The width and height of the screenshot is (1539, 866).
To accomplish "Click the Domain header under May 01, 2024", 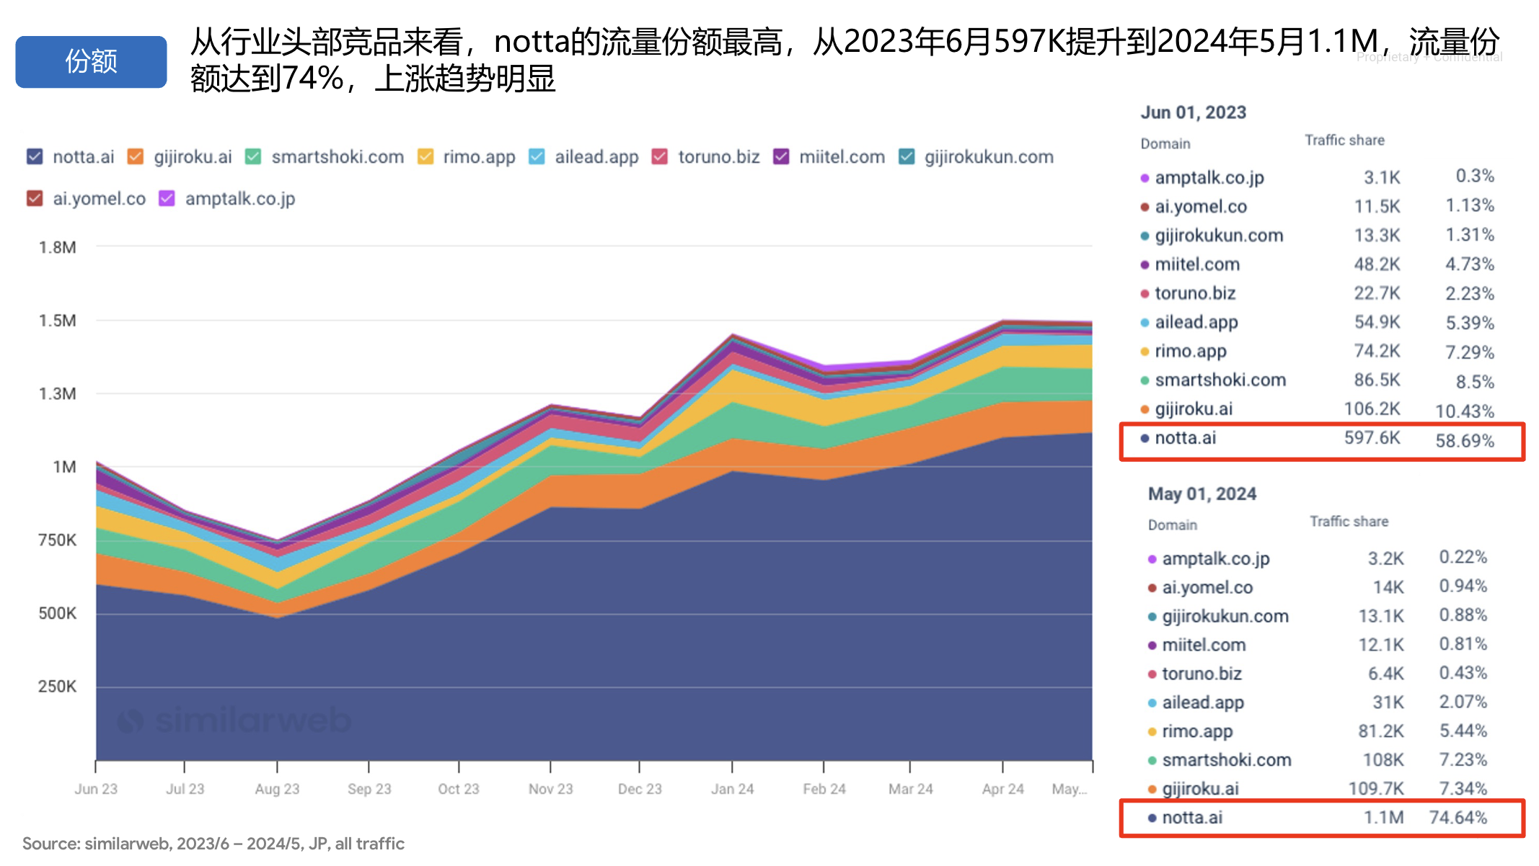I will pyautogui.click(x=1172, y=525).
